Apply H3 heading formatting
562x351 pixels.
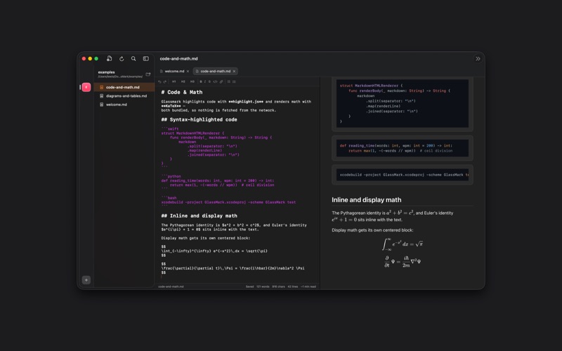pos(192,81)
